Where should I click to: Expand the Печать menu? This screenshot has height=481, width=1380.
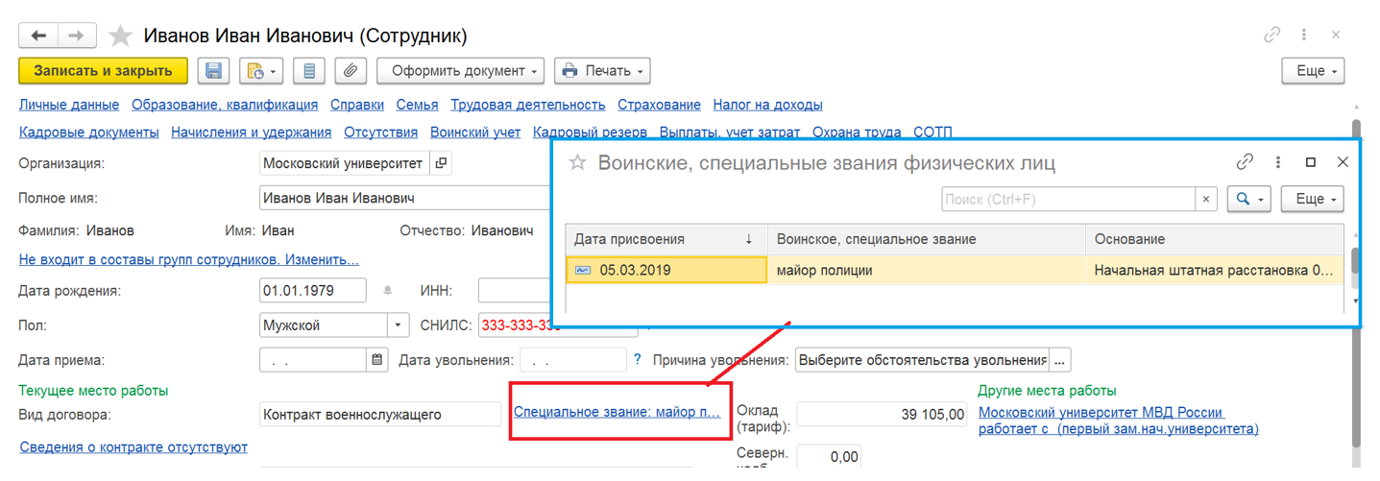pyautogui.click(x=603, y=71)
